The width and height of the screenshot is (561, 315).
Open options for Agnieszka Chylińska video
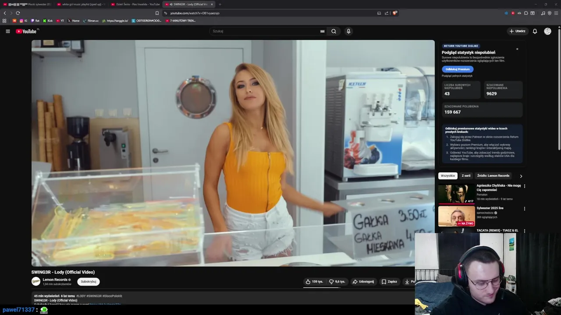(x=524, y=186)
